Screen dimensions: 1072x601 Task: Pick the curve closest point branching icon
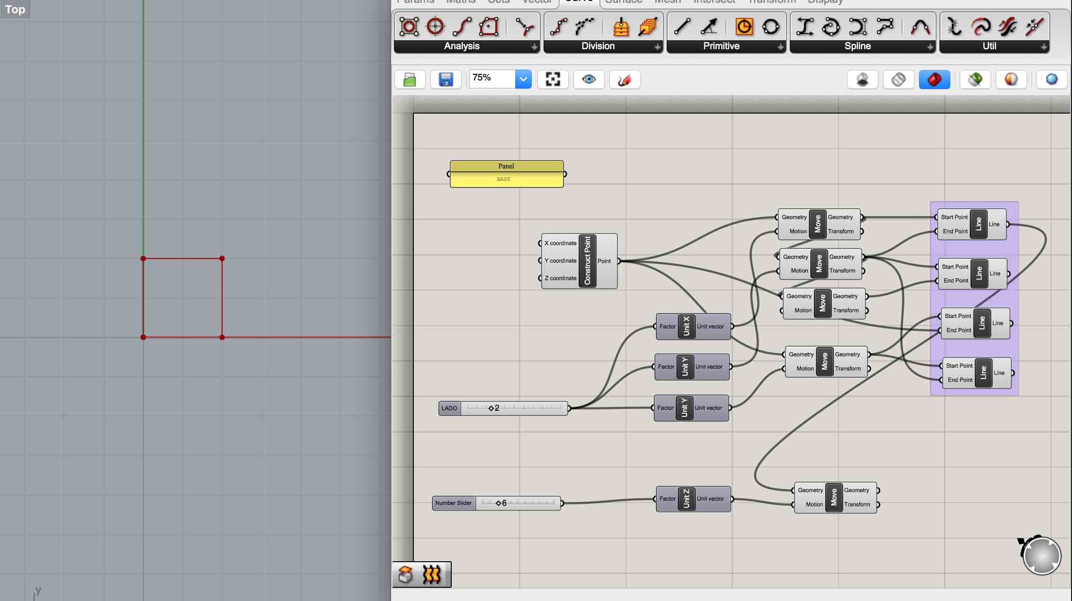(524, 27)
